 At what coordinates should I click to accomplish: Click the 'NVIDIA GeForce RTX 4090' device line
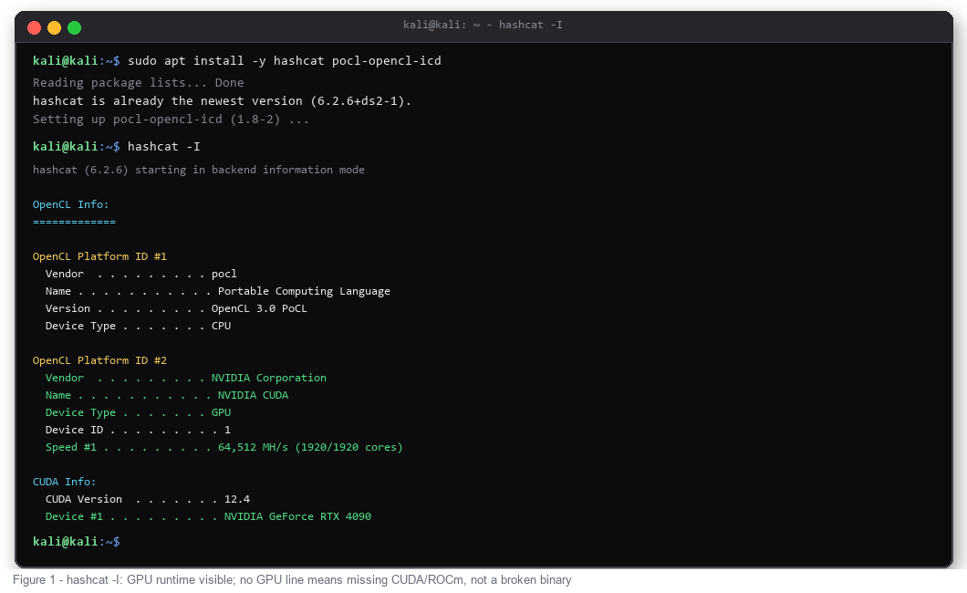pyautogui.click(x=208, y=516)
